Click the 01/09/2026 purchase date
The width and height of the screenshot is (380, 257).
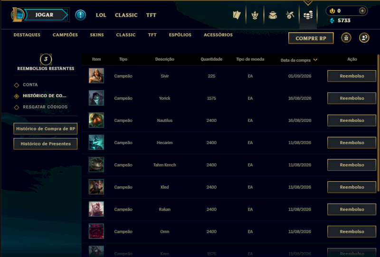click(x=300, y=76)
